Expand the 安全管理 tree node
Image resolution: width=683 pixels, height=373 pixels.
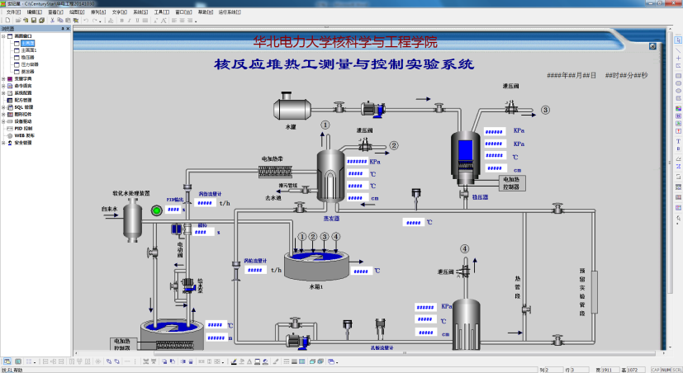click(3, 142)
